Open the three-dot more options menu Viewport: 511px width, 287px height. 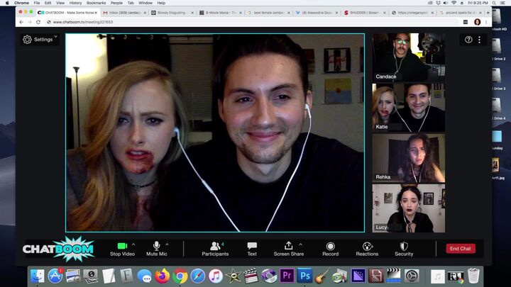(x=479, y=40)
